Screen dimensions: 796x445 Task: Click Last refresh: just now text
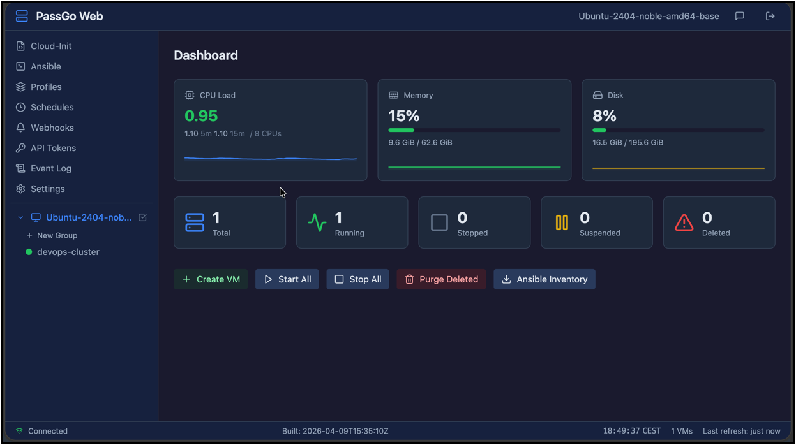point(742,431)
